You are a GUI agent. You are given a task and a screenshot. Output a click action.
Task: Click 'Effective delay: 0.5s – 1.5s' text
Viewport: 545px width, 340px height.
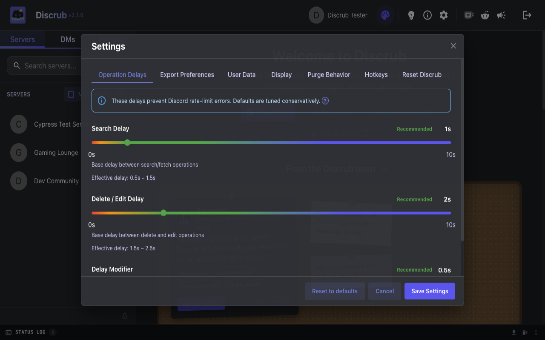coord(123,178)
